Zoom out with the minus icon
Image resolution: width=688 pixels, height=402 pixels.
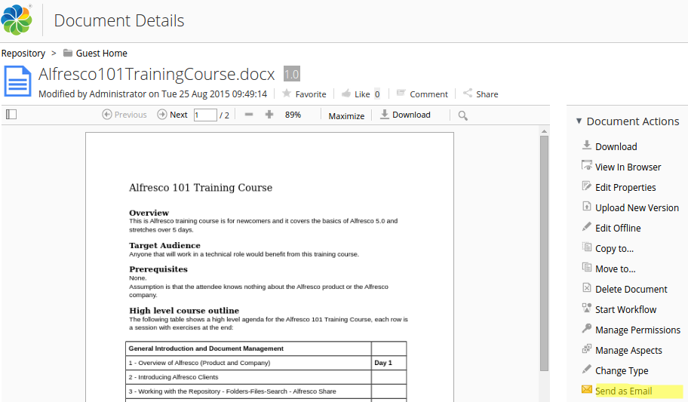pyautogui.click(x=249, y=115)
